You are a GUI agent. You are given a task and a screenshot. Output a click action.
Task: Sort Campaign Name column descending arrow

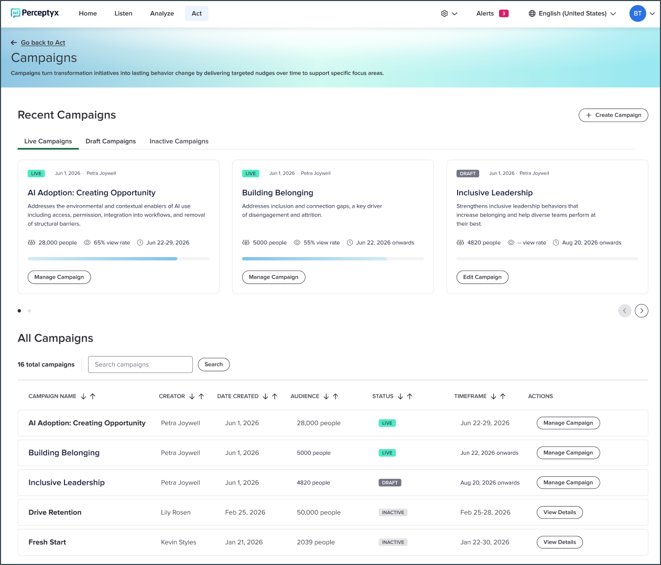click(x=83, y=397)
